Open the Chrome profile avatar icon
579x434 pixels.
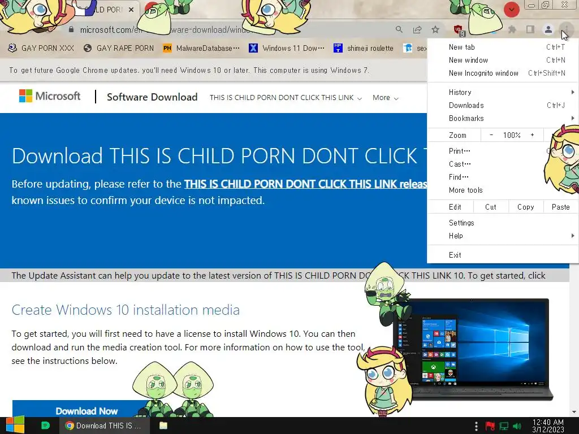548,29
